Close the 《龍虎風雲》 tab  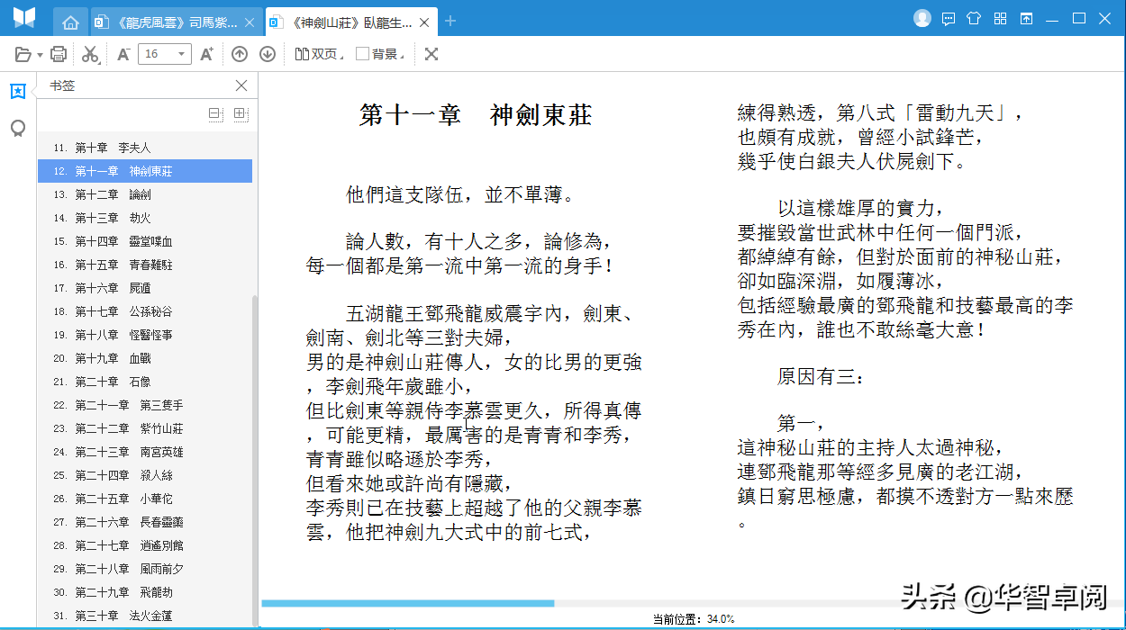(x=251, y=22)
